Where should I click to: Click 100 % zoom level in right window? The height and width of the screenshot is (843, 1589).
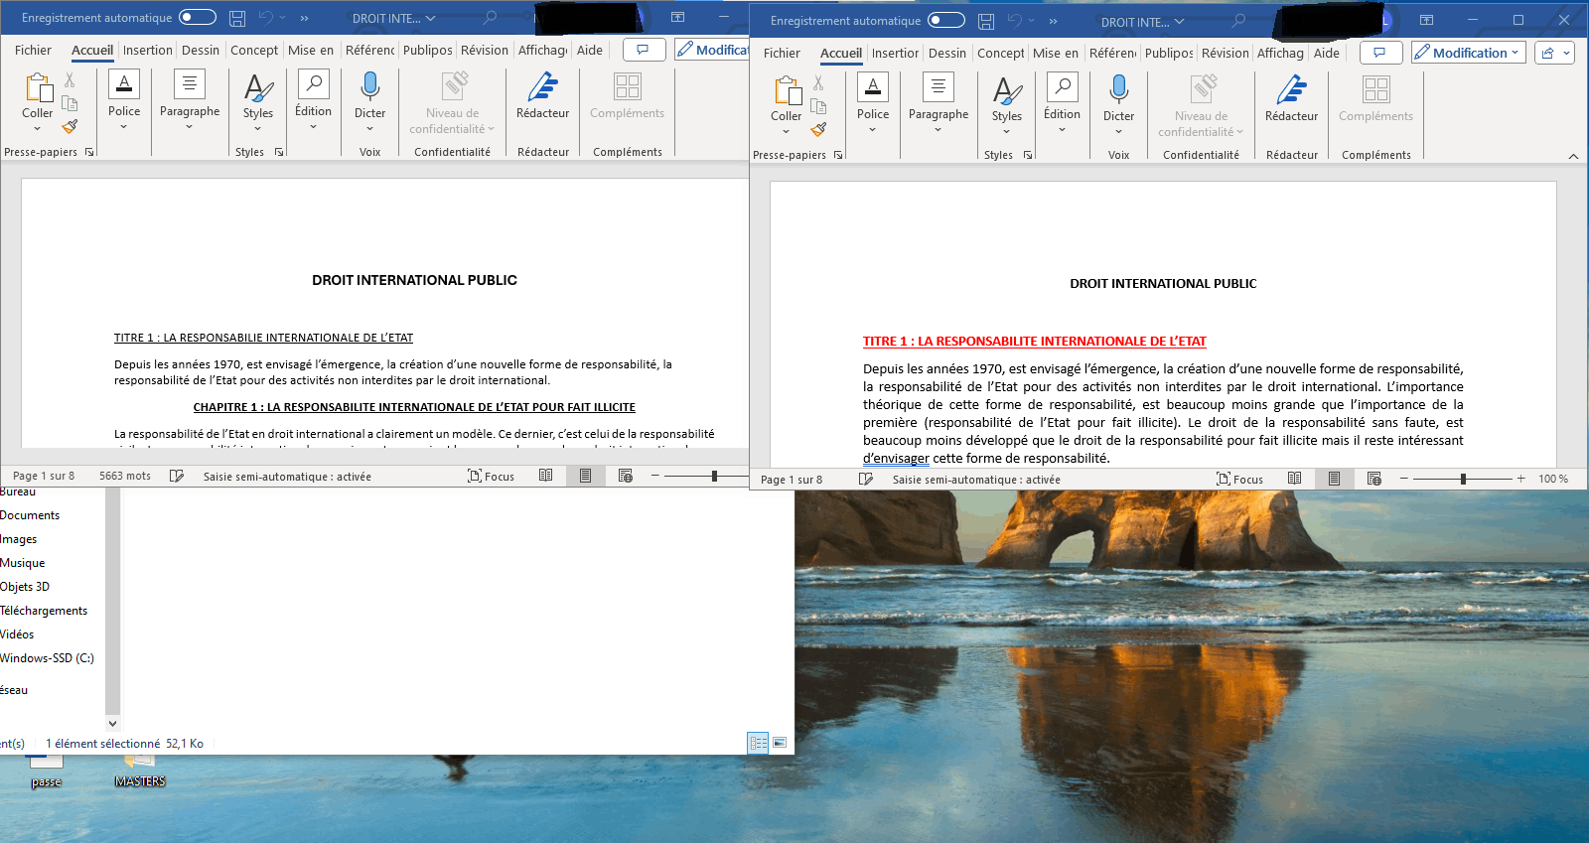(x=1553, y=479)
